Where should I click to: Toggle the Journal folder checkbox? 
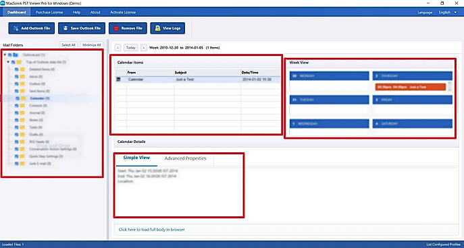coord(17,113)
